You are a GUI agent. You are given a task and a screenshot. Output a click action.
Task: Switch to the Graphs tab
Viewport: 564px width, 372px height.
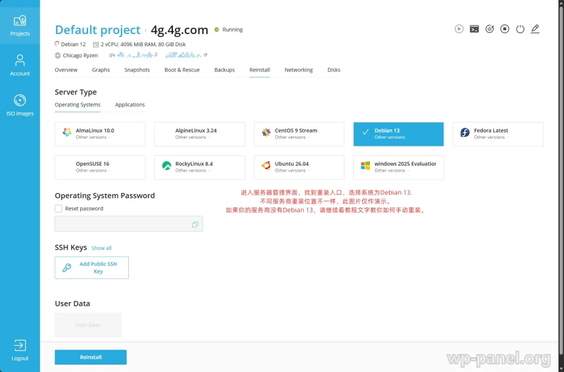pyautogui.click(x=101, y=70)
